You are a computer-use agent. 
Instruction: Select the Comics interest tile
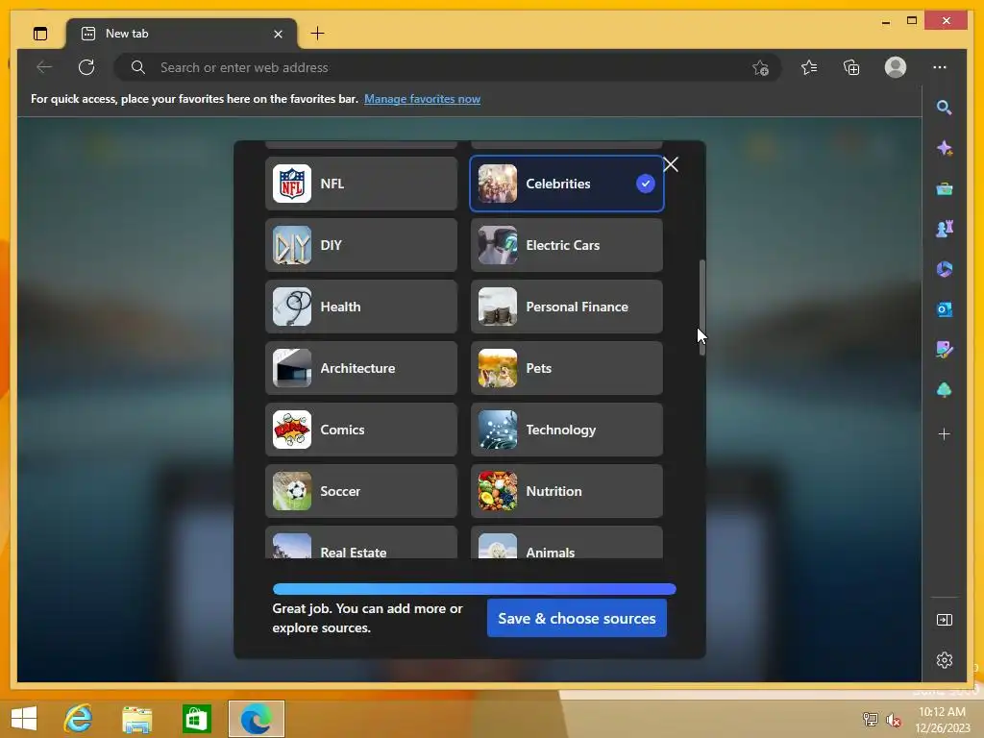[361, 430]
